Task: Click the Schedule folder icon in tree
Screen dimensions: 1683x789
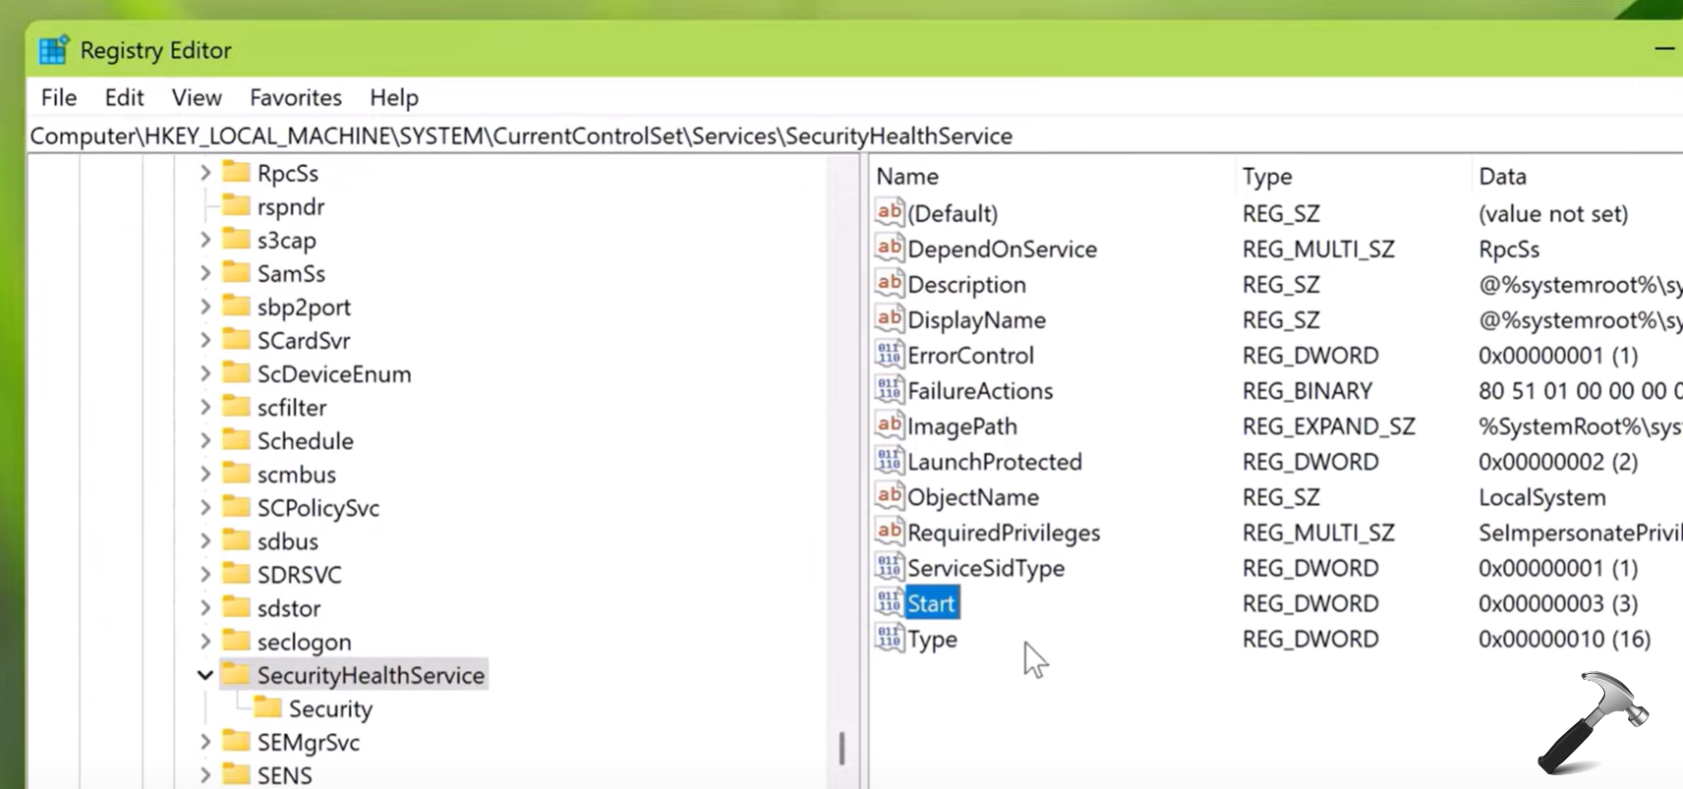Action: pos(236,440)
